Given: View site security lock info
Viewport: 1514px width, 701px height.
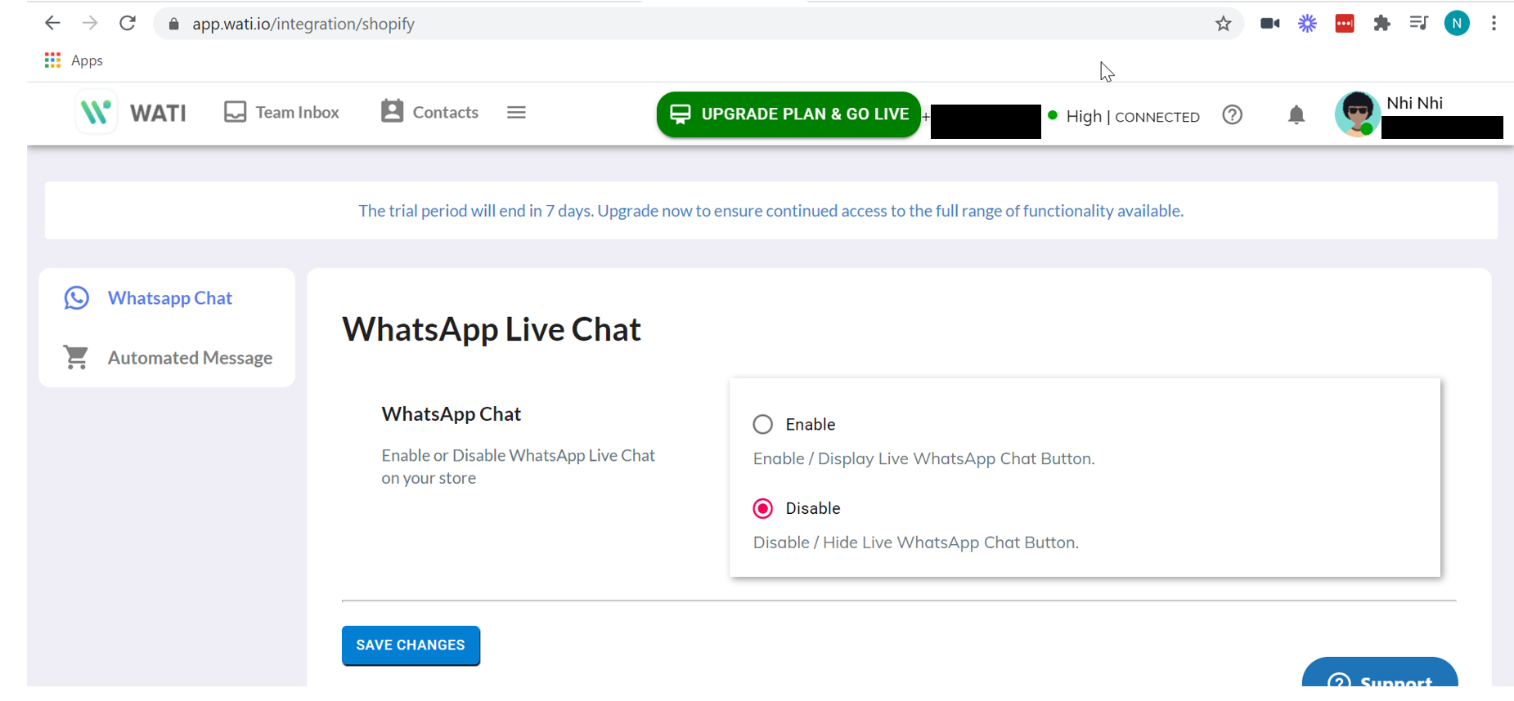Looking at the screenshot, I should 173,24.
